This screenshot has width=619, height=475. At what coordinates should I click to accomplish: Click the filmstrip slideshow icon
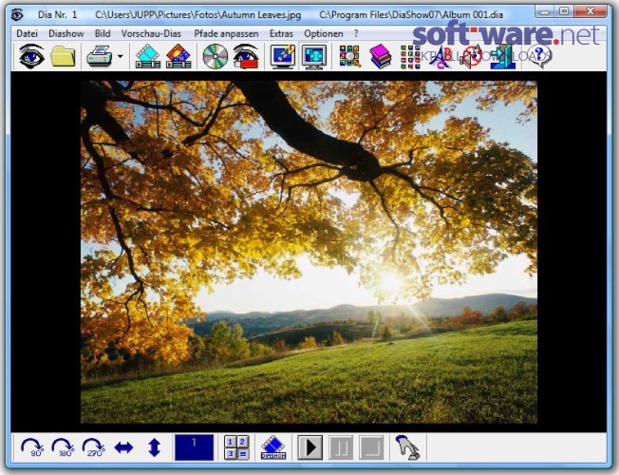point(148,56)
